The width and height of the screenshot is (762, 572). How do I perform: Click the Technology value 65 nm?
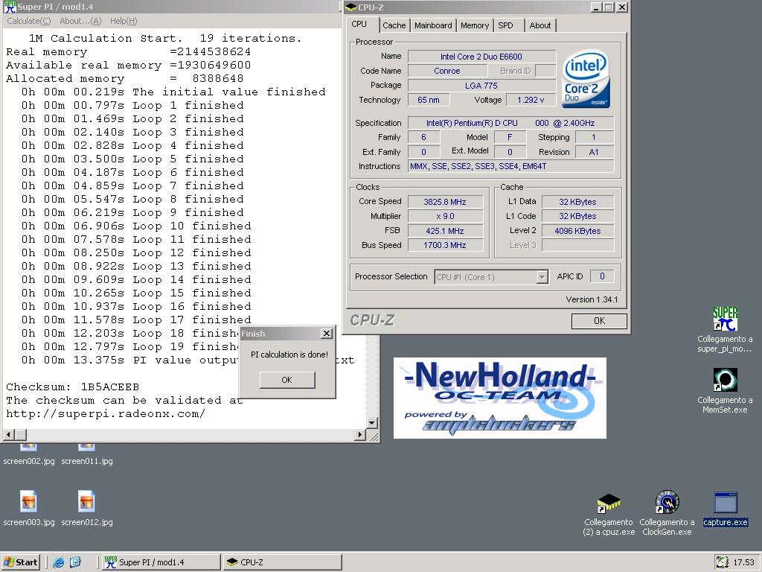428,100
